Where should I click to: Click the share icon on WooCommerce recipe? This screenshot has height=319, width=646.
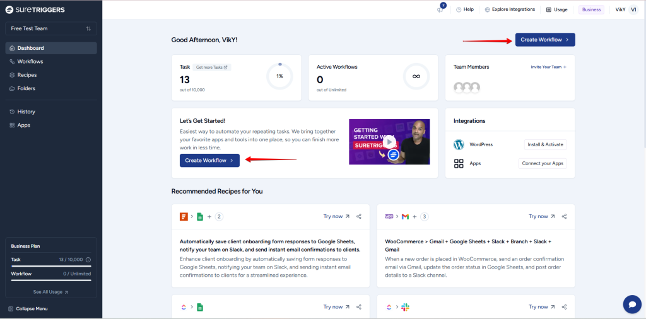[564, 216]
